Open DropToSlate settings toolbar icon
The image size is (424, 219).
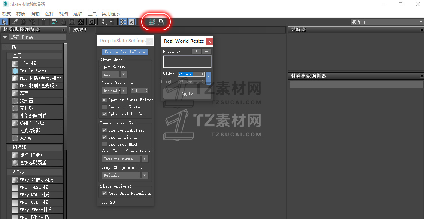point(152,22)
